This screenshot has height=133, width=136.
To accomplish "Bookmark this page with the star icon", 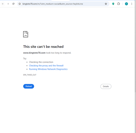I will 106,4.
